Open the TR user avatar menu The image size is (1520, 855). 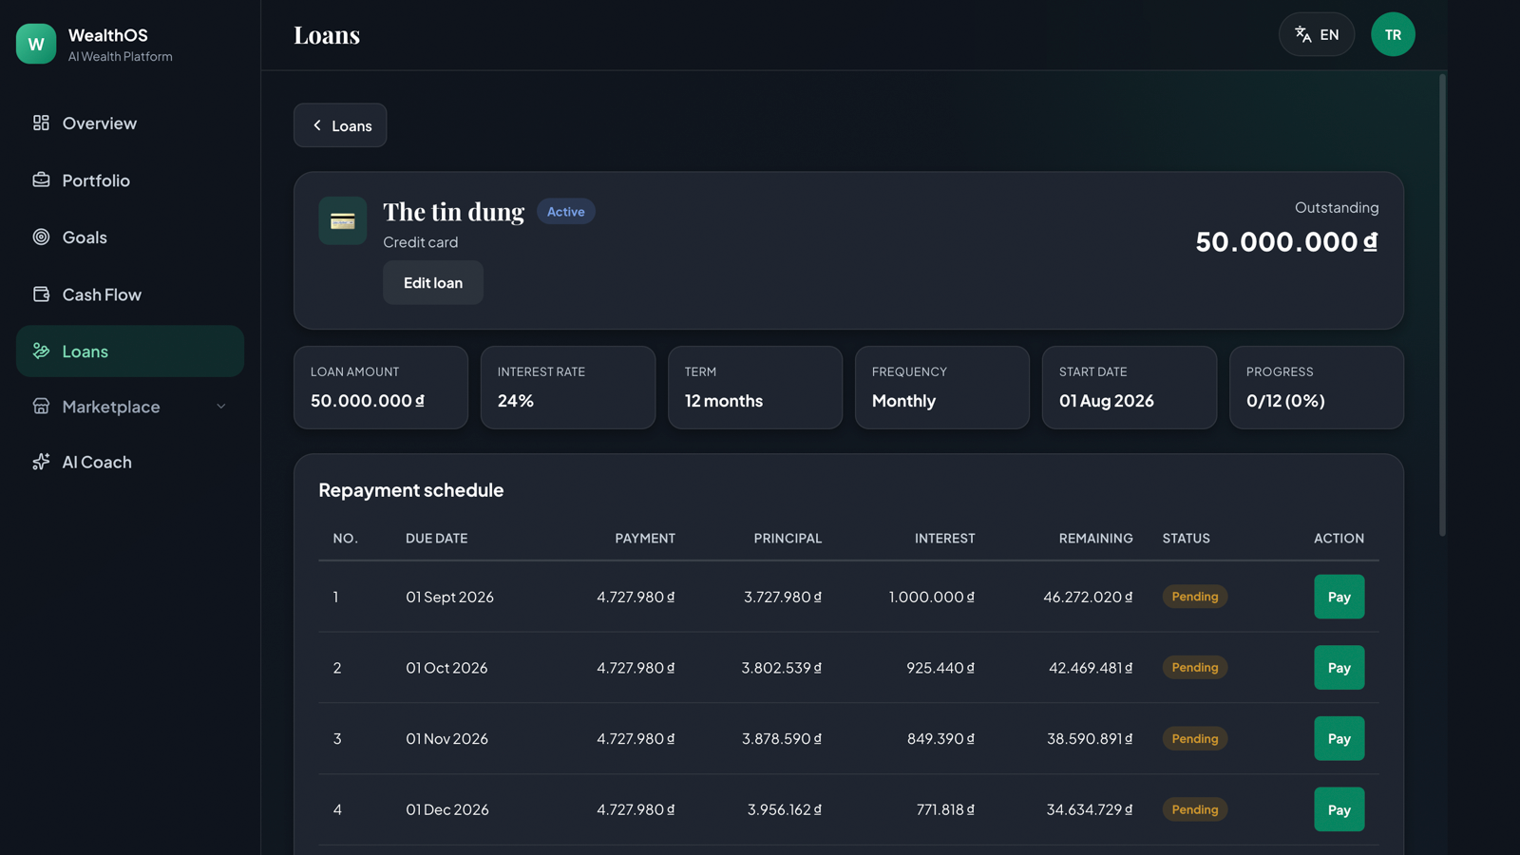[1393, 34]
